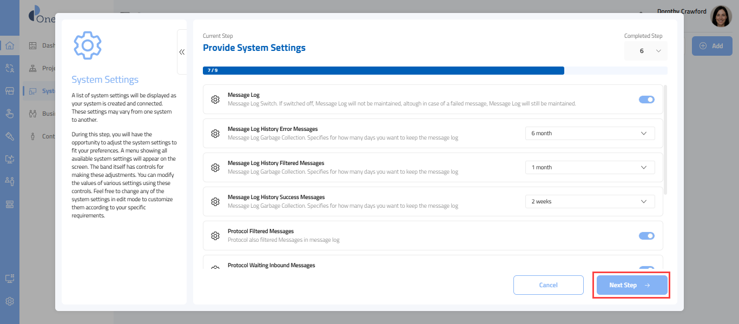Open Success Messages dropdown showing 2 weeks

point(590,202)
